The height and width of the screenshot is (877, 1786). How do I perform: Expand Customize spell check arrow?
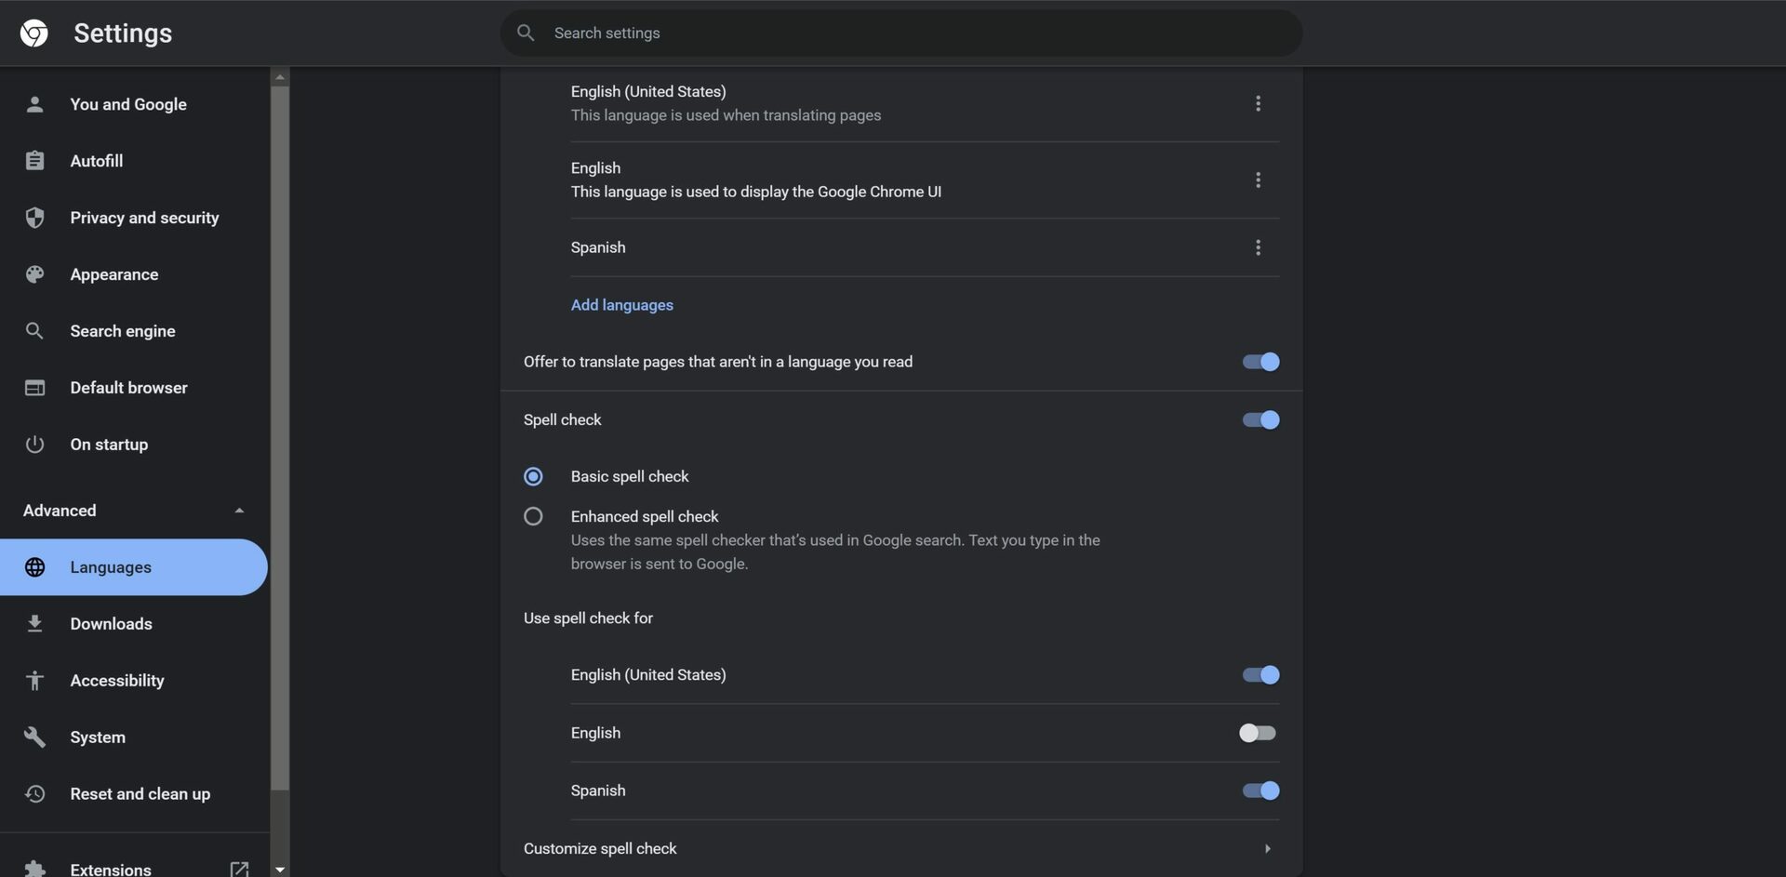pos(1267,848)
